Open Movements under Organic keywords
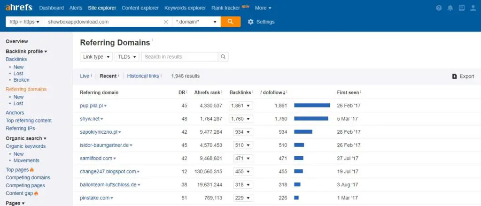 [26, 160]
